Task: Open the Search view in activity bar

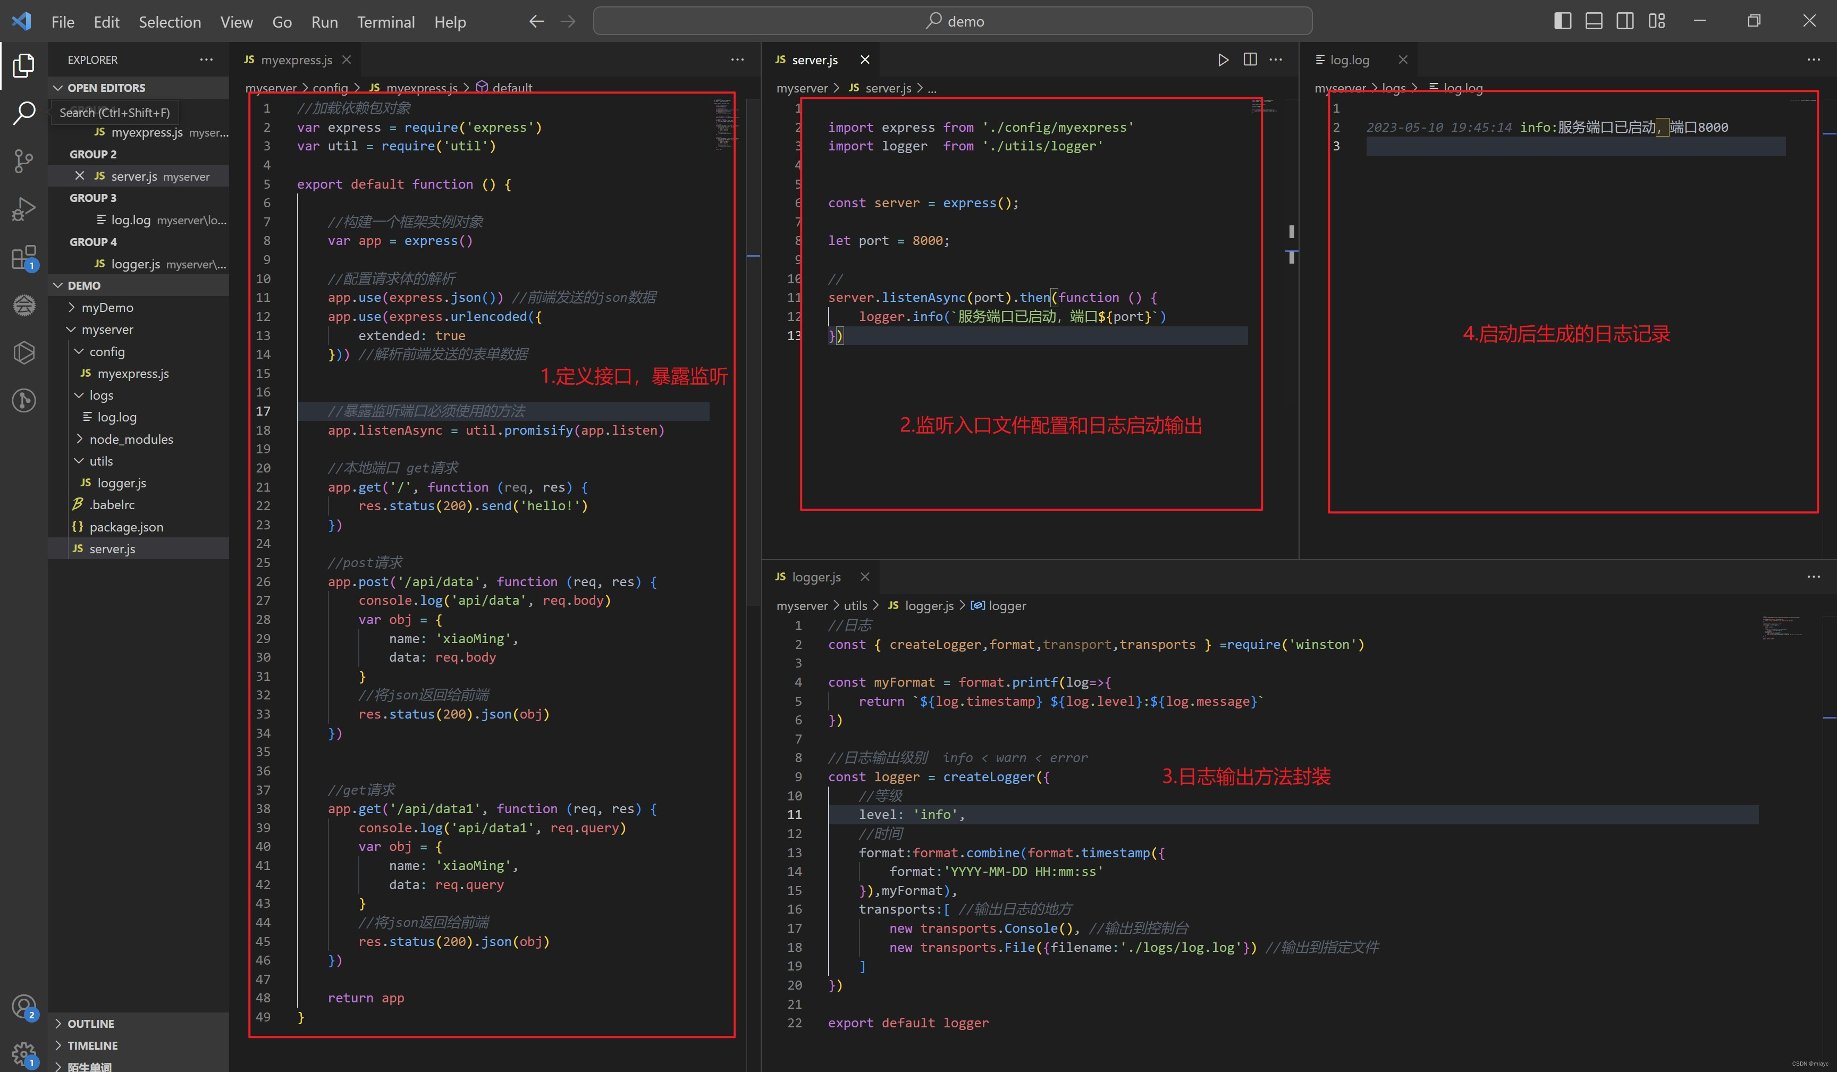Action: (x=23, y=113)
